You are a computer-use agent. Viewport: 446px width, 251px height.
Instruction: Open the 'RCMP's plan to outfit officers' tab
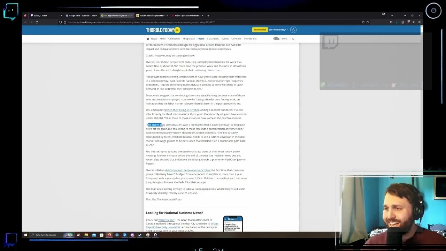pyautogui.click(x=187, y=15)
